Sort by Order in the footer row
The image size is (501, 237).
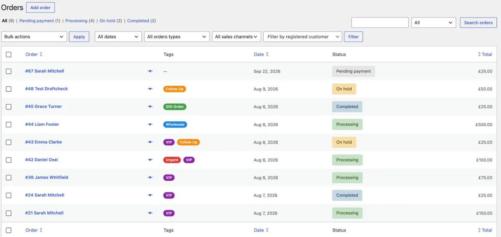34,230
